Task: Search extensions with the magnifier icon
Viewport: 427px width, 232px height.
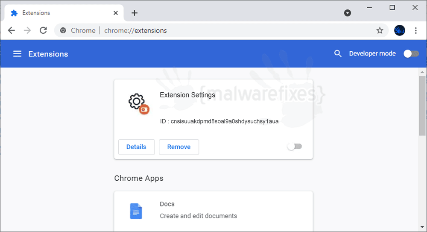Action: (338, 53)
